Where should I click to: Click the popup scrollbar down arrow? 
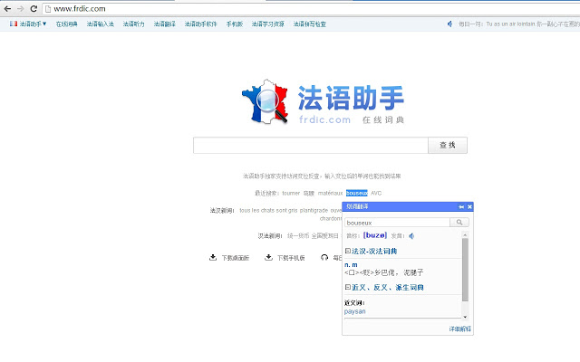click(465, 317)
